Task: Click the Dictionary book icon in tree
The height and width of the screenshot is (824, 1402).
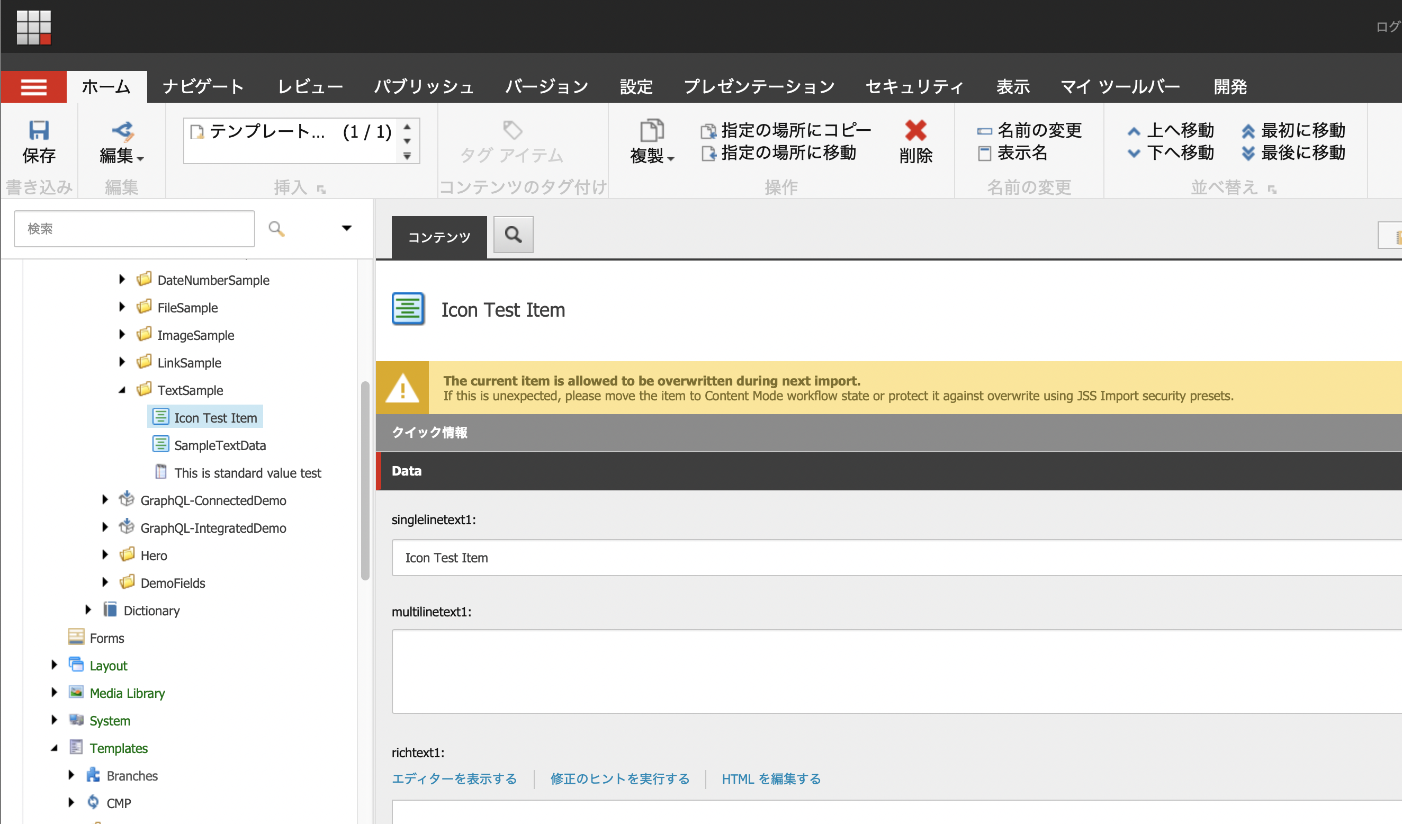Action: tap(110, 610)
